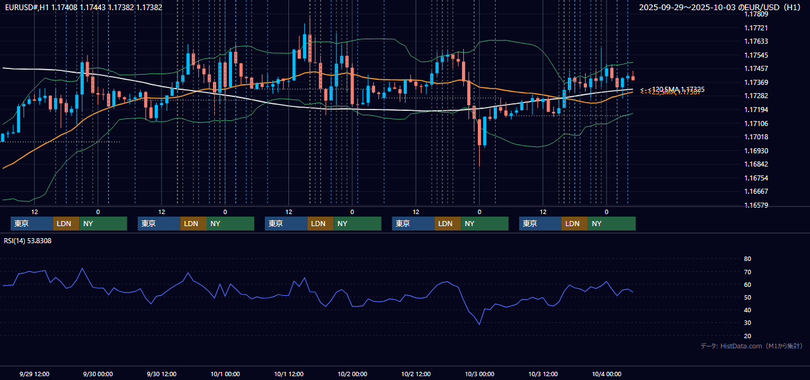Click the 1.17457 price axis label

click(x=755, y=68)
